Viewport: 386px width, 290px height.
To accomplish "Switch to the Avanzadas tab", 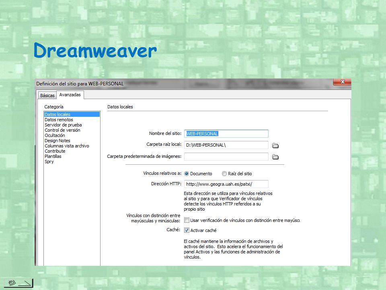I will pos(70,95).
